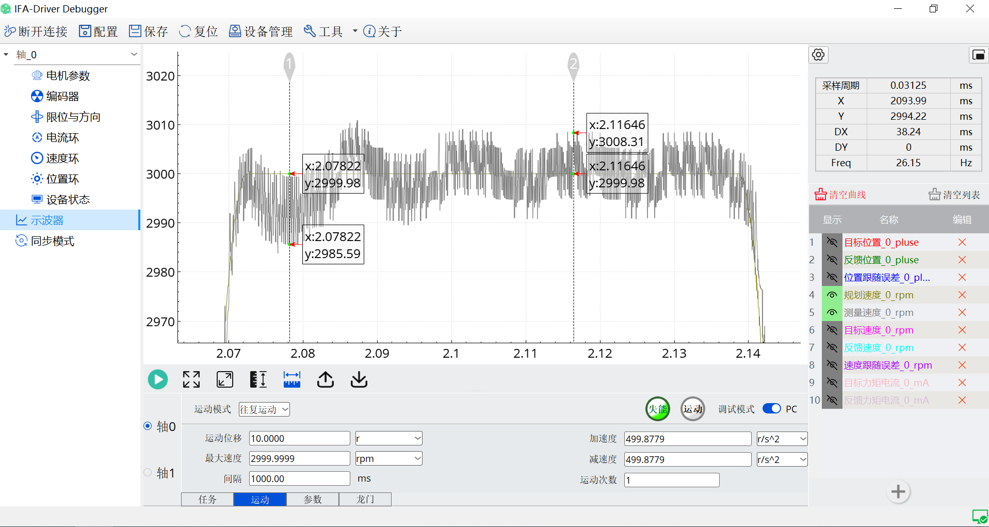
Task: Click the import waveform download icon
Action: (359, 379)
